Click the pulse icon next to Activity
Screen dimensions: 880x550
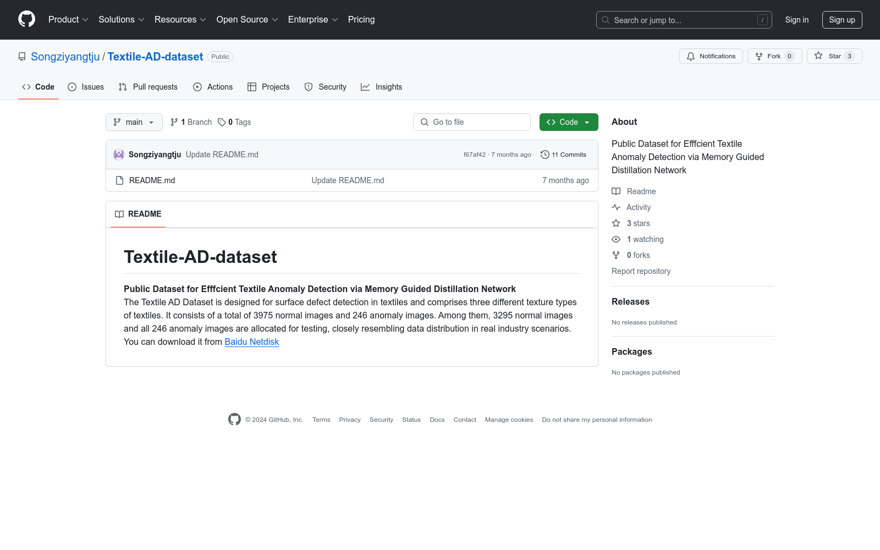(x=616, y=207)
